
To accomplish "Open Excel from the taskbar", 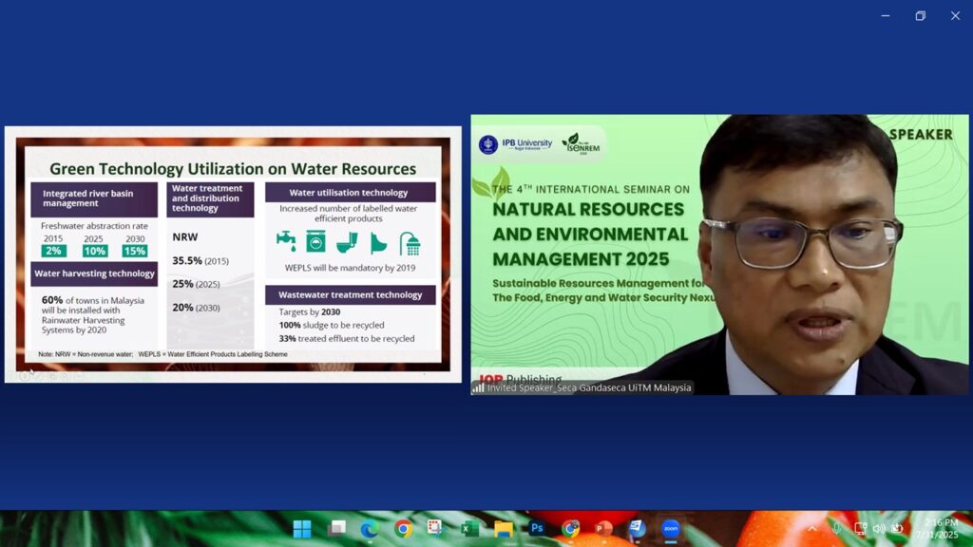I will pyautogui.click(x=469, y=529).
